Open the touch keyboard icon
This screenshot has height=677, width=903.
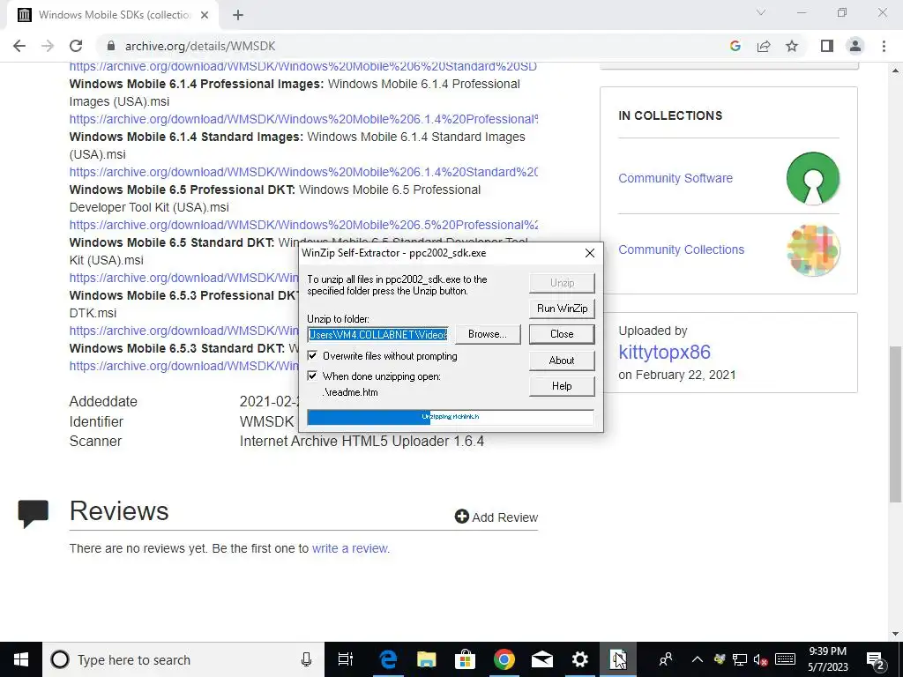[785, 659]
